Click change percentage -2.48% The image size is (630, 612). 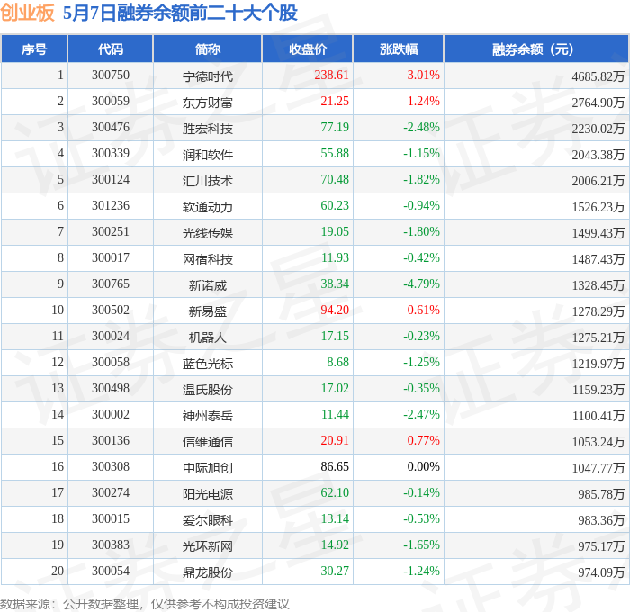(421, 128)
